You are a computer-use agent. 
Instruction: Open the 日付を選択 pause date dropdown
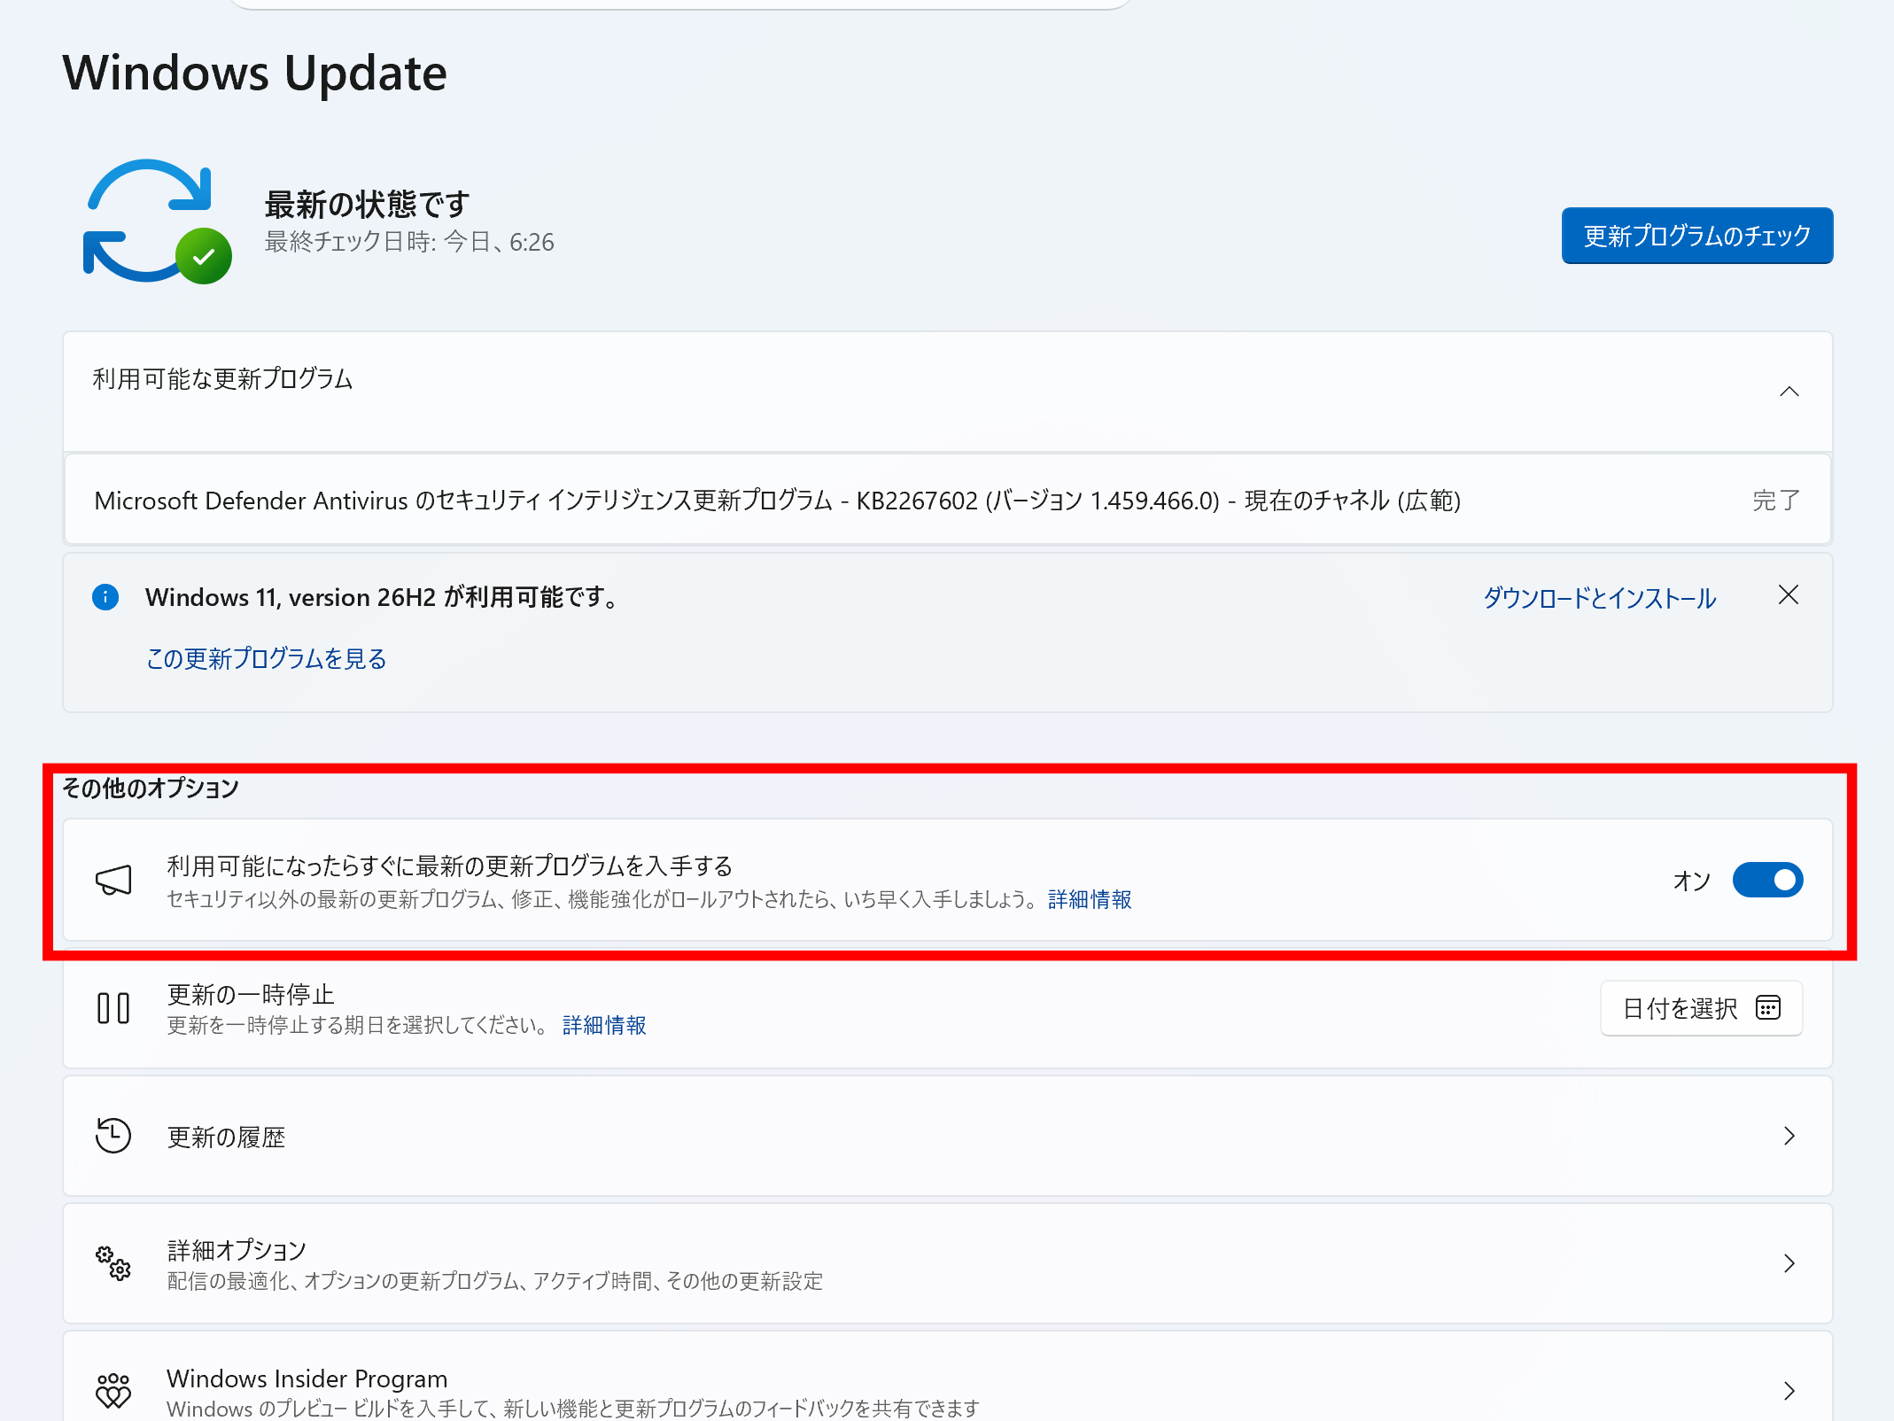1701,1008
